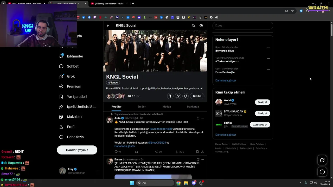This screenshot has width=333, height=187.
Task: Follow back bblflix with Geri takip et
Action: [260, 125]
